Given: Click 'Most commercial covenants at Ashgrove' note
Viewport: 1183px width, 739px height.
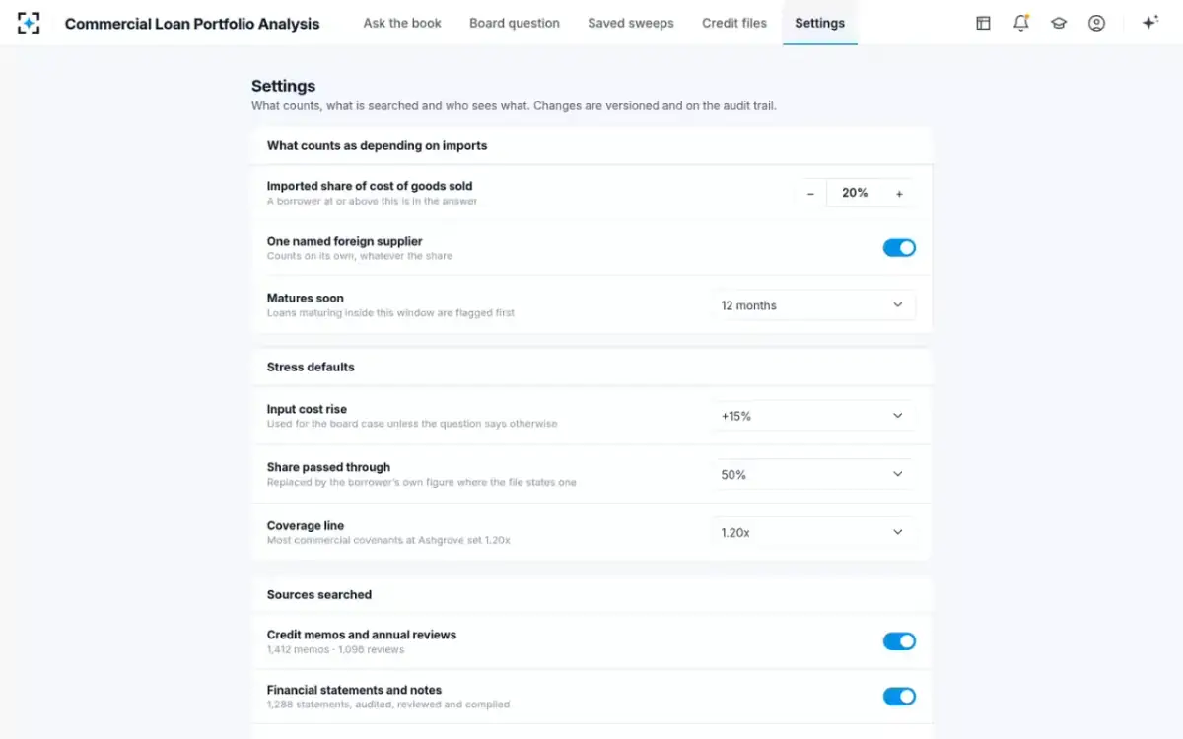Looking at the screenshot, I should pyautogui.click(x=388, y=540).
